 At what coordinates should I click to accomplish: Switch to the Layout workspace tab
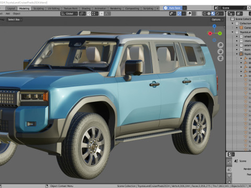(x=11, y=8)
